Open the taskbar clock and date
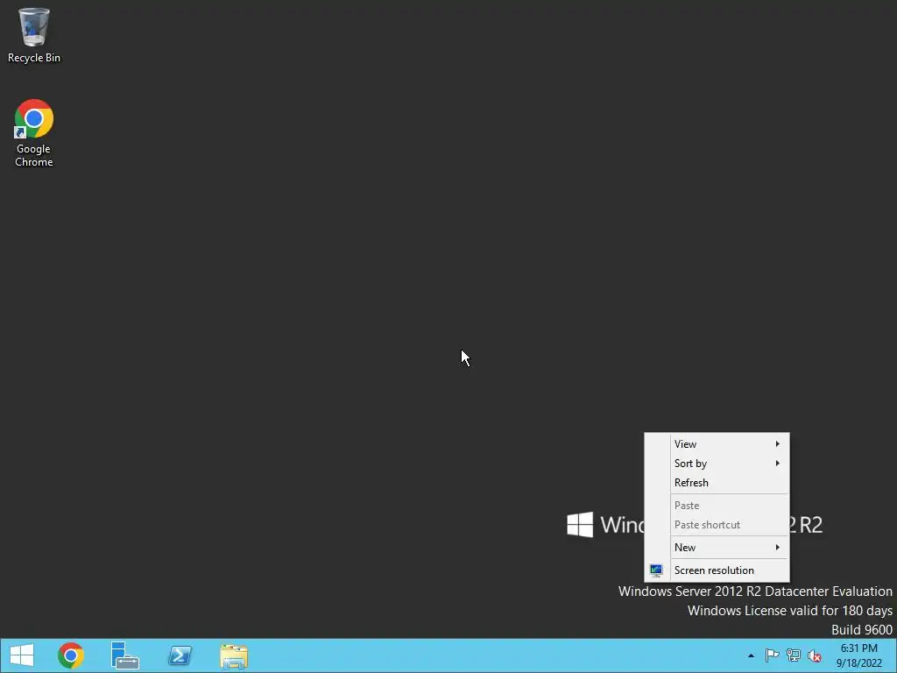This screenshot has height=673, width=897. (x=858, y=655)
